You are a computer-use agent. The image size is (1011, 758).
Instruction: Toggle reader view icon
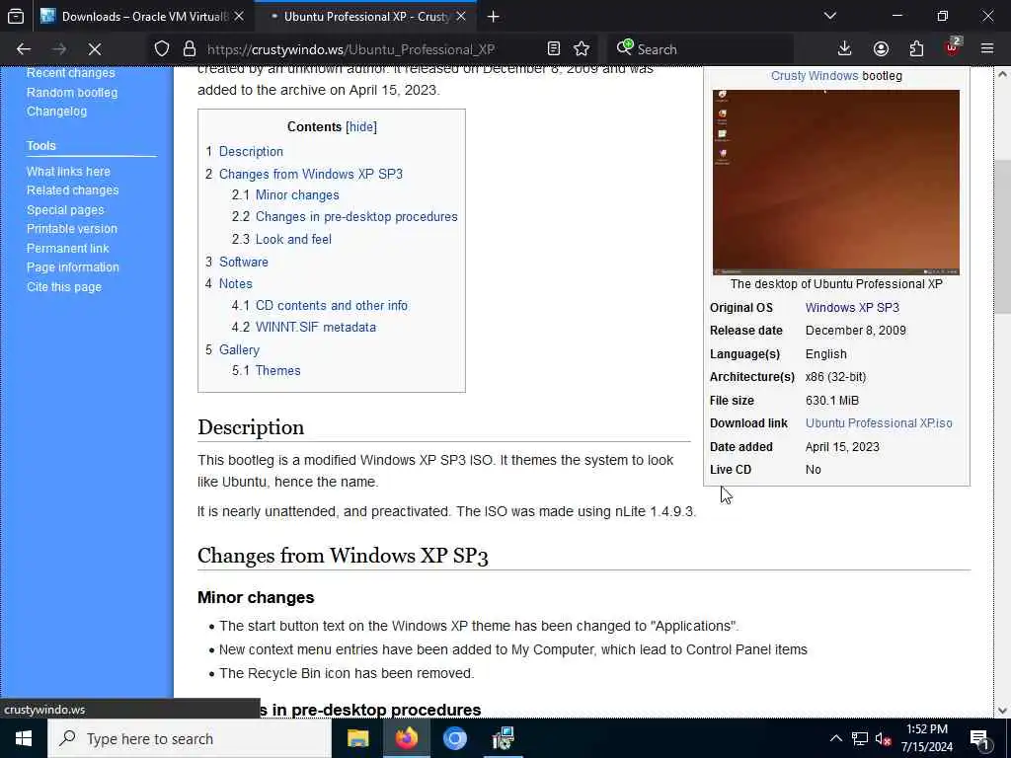pos(553,49)
